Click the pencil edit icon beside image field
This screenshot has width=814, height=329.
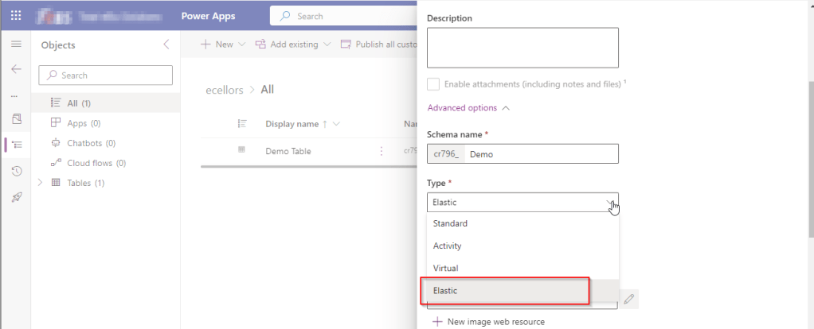(629, 299)
